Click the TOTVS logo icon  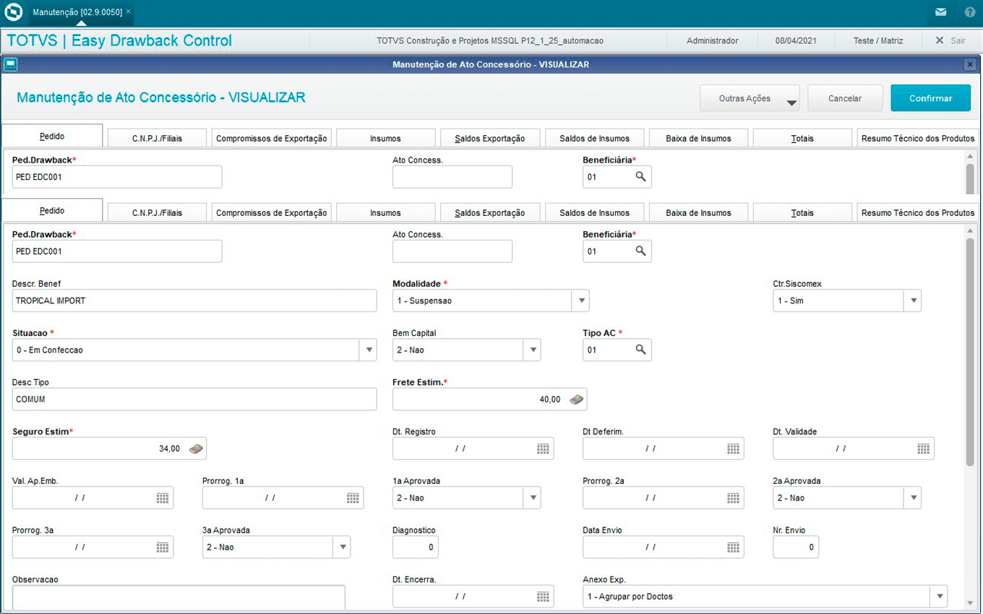[13, 12]
